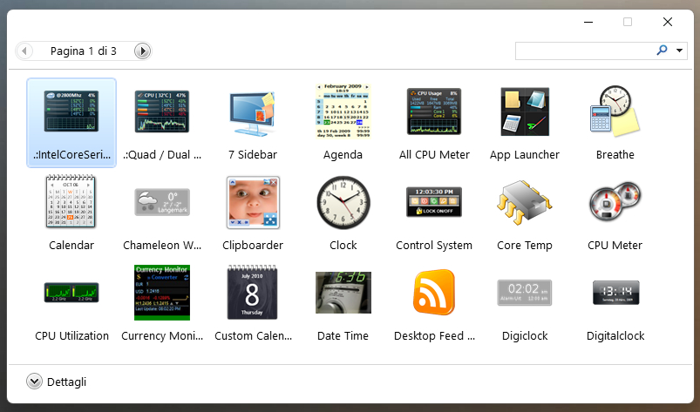
Task: Open the 7 Sidebar gadget
Action: click(x=253, y=113)
